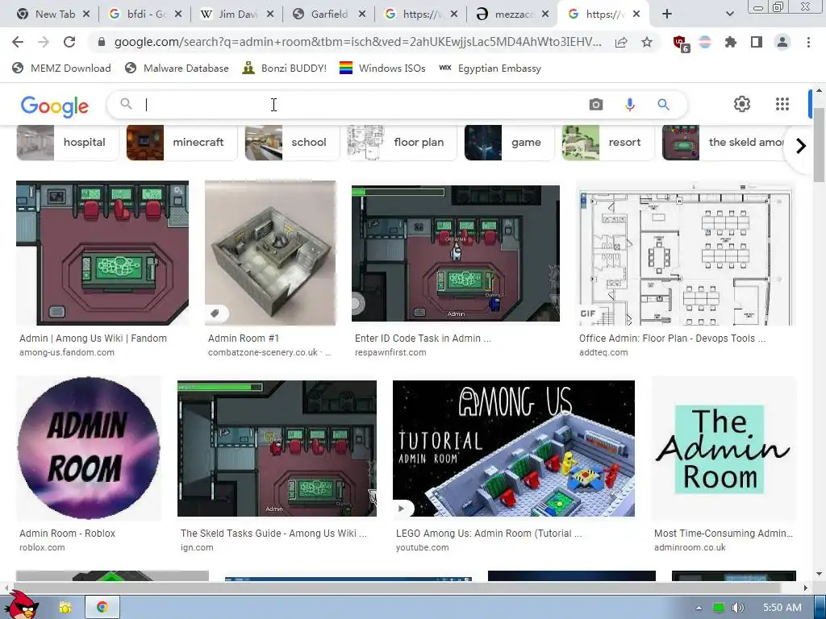The image size is (826, 619).
Task: Open the Extensions puzzle menu
Action: (731, 42)
